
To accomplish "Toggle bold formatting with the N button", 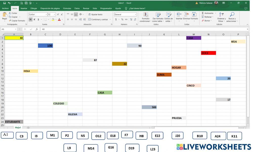I will tap(30, 19).
